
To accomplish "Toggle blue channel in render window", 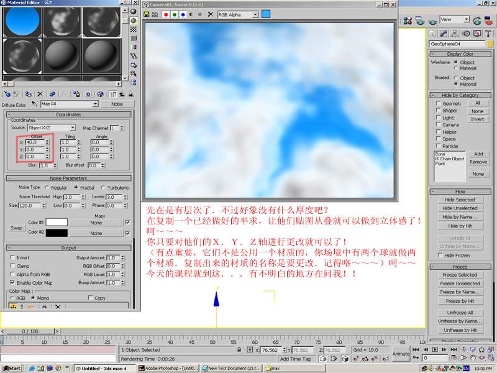I will 183,14.
